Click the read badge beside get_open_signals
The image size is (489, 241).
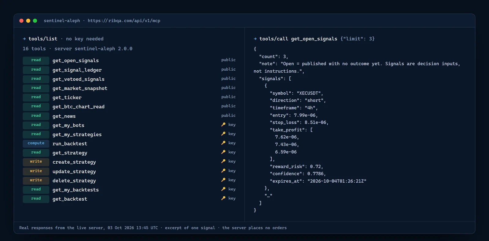[36, 60]
